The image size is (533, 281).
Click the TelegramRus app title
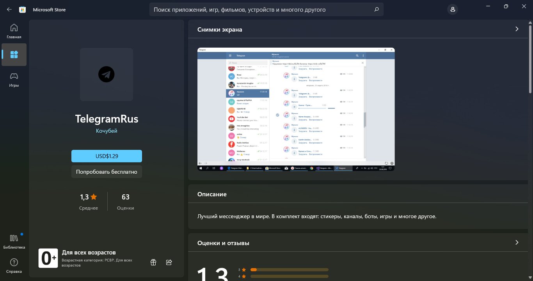click(107, 119)
